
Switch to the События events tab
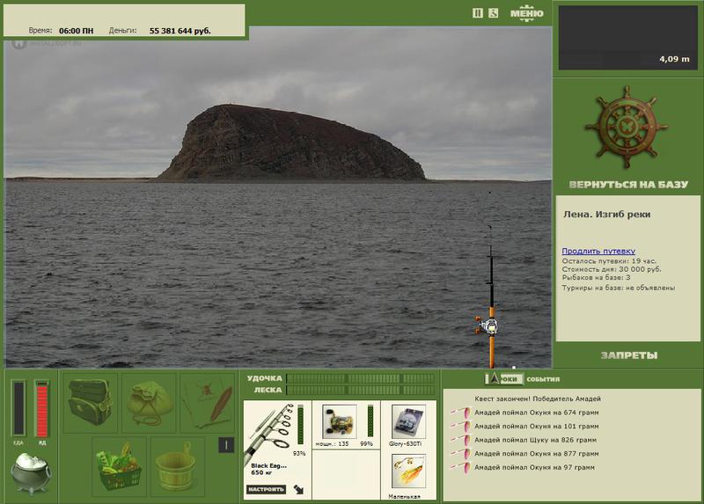tap(543, 379)
